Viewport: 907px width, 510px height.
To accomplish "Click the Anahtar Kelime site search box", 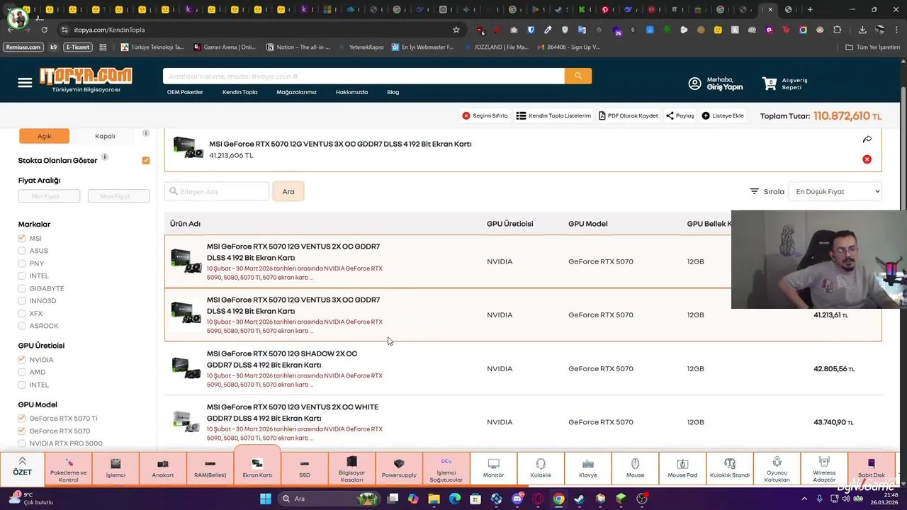I will click(x=364, y=76).
